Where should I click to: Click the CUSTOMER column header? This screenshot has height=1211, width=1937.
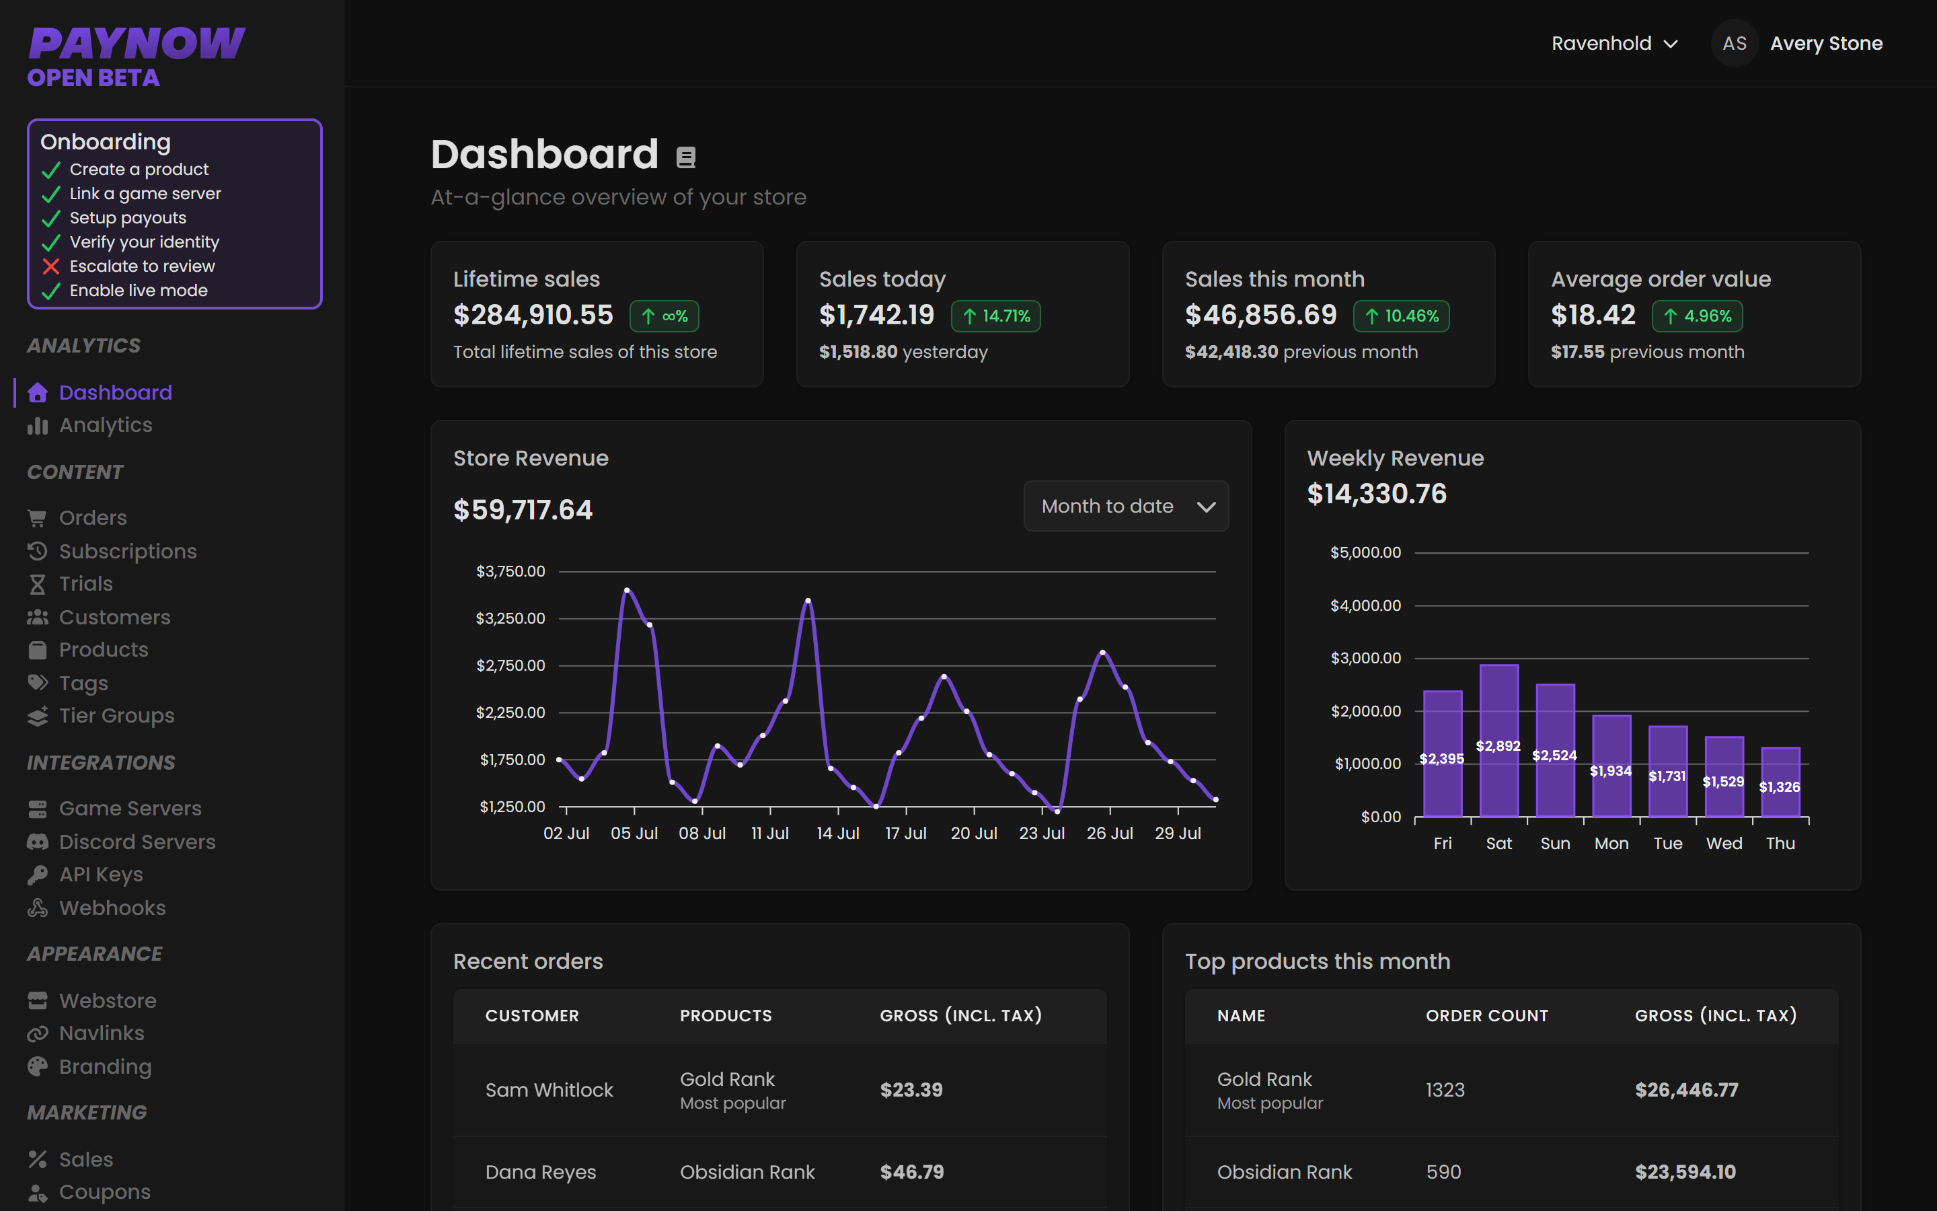531,1016
